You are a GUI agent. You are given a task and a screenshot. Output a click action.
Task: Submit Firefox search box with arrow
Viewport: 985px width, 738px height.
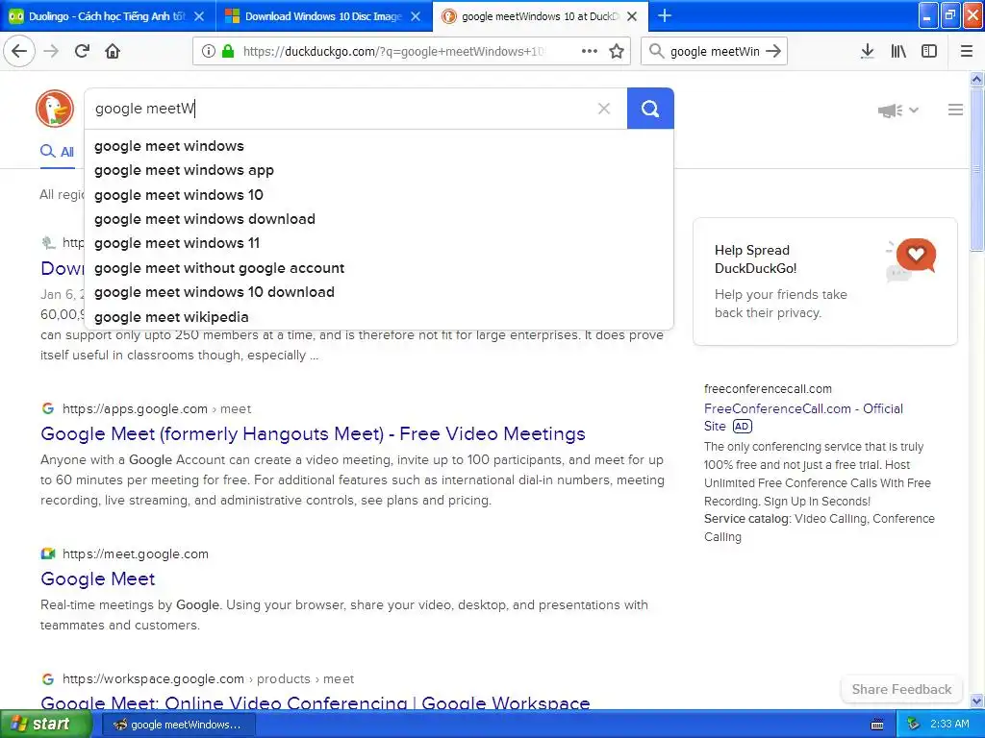[x=774, y=52]
